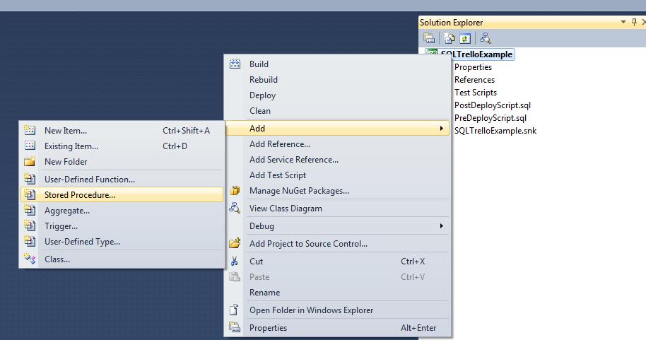The width and height of the screenshot is (646, 340).
Task: Choose Rebuild from the context menu
Action: [263, 80]
